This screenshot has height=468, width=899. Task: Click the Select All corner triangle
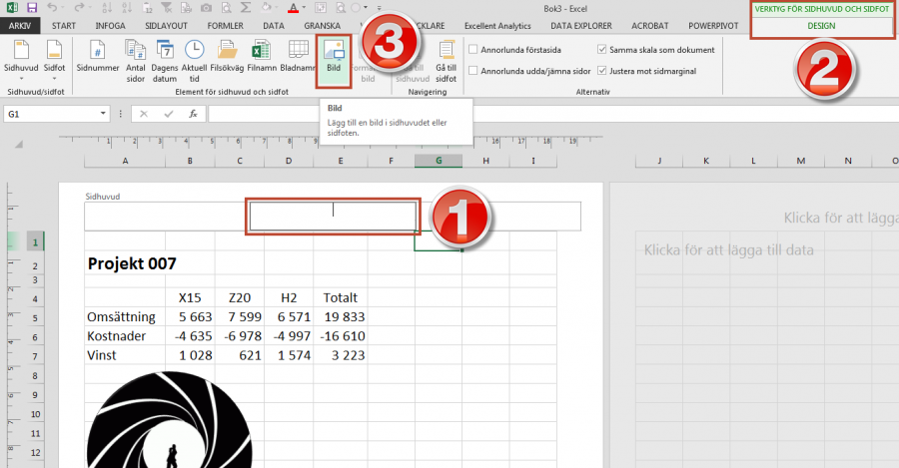(19, 144)
